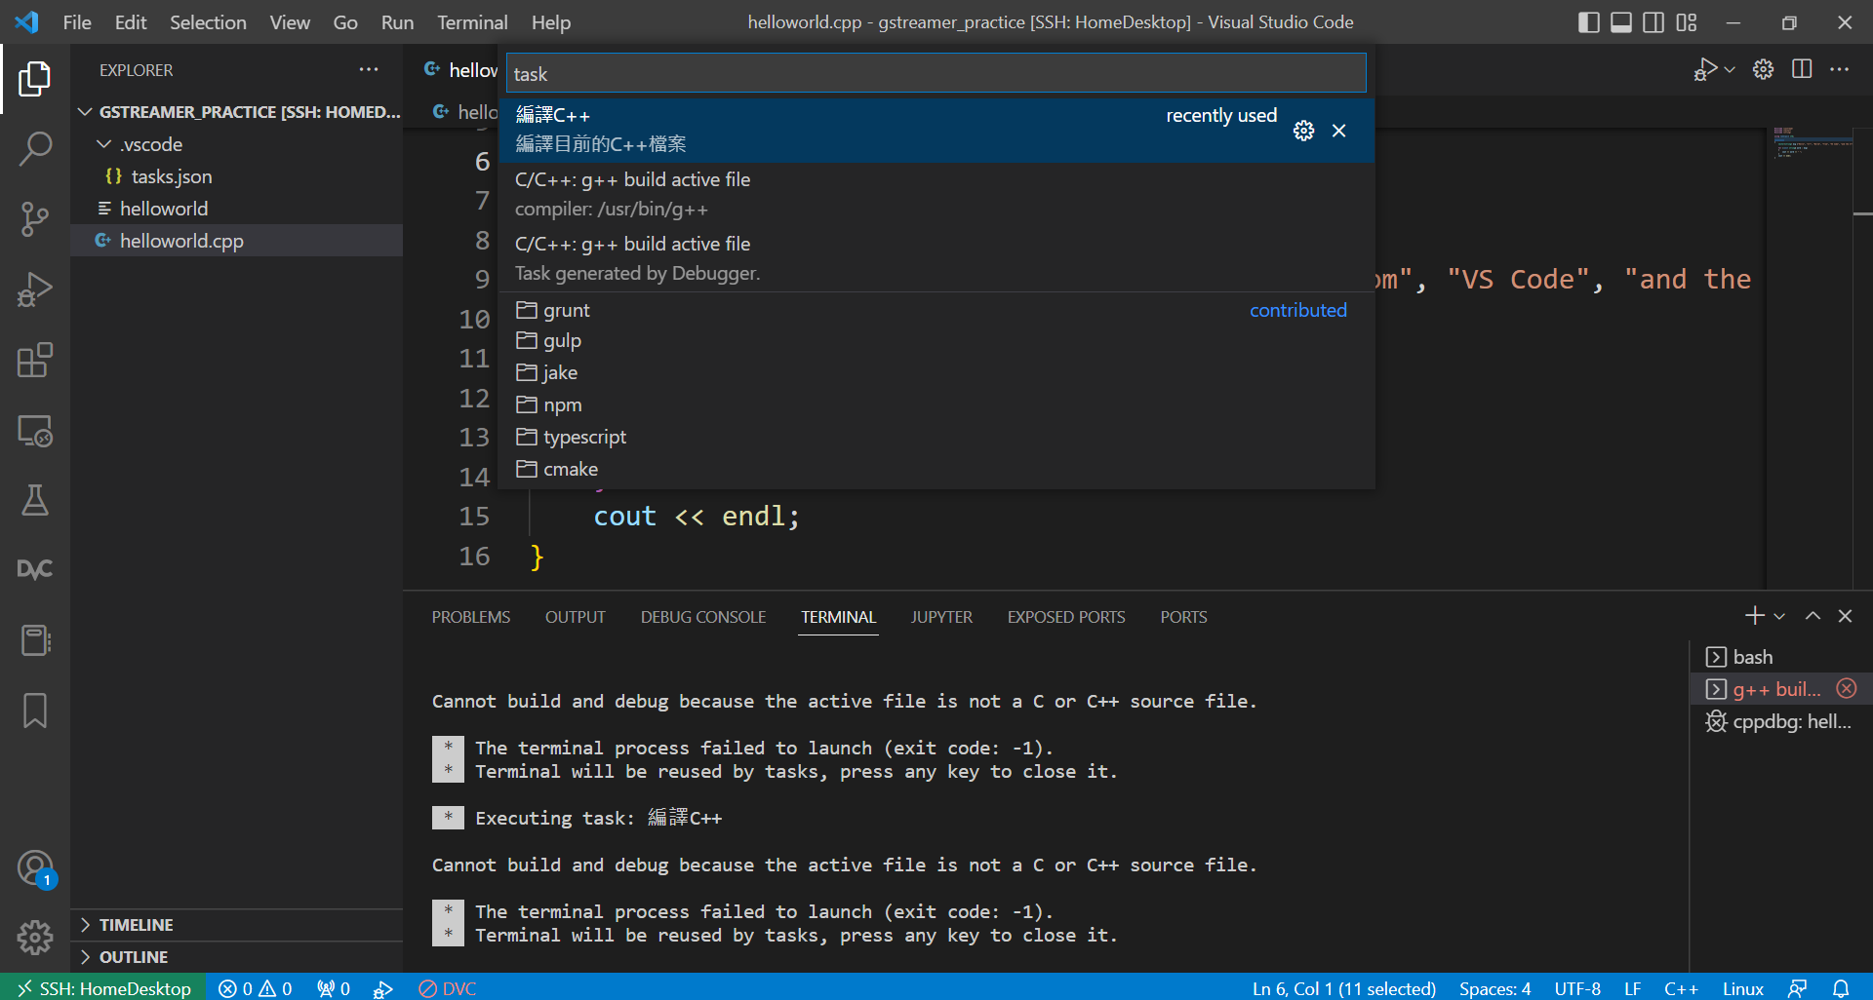This screenshot has height=1000, width=1873.
Task: Select g++ build task generated by Debugger
Action: [936, 258]
